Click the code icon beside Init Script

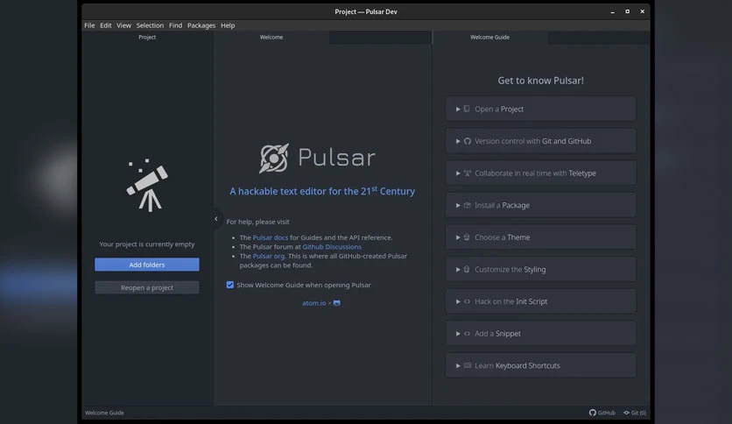(467, 301)
